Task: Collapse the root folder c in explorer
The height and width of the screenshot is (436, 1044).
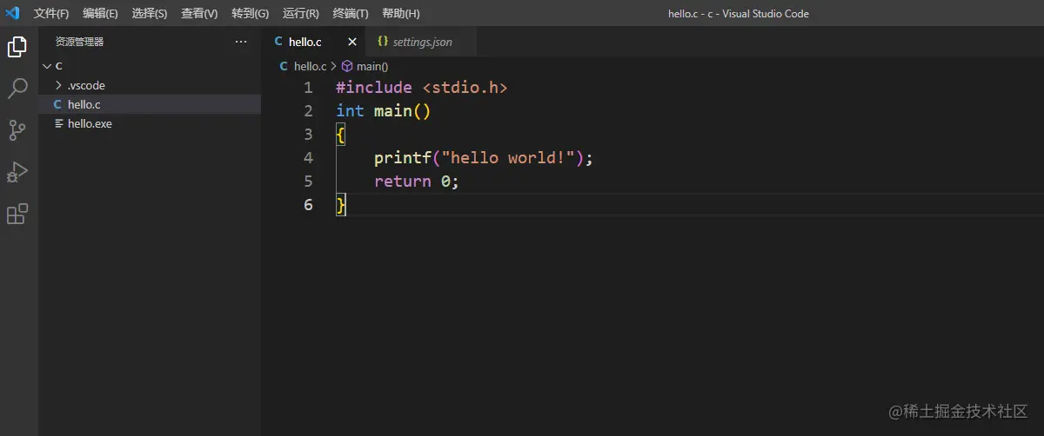Action: (47, 66)
